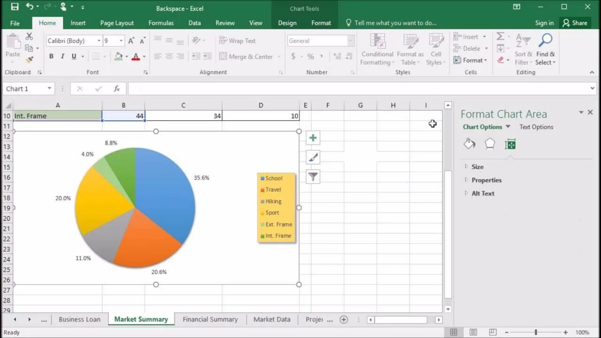
Task: Open the font name dropdown
Action: (99, 41)
